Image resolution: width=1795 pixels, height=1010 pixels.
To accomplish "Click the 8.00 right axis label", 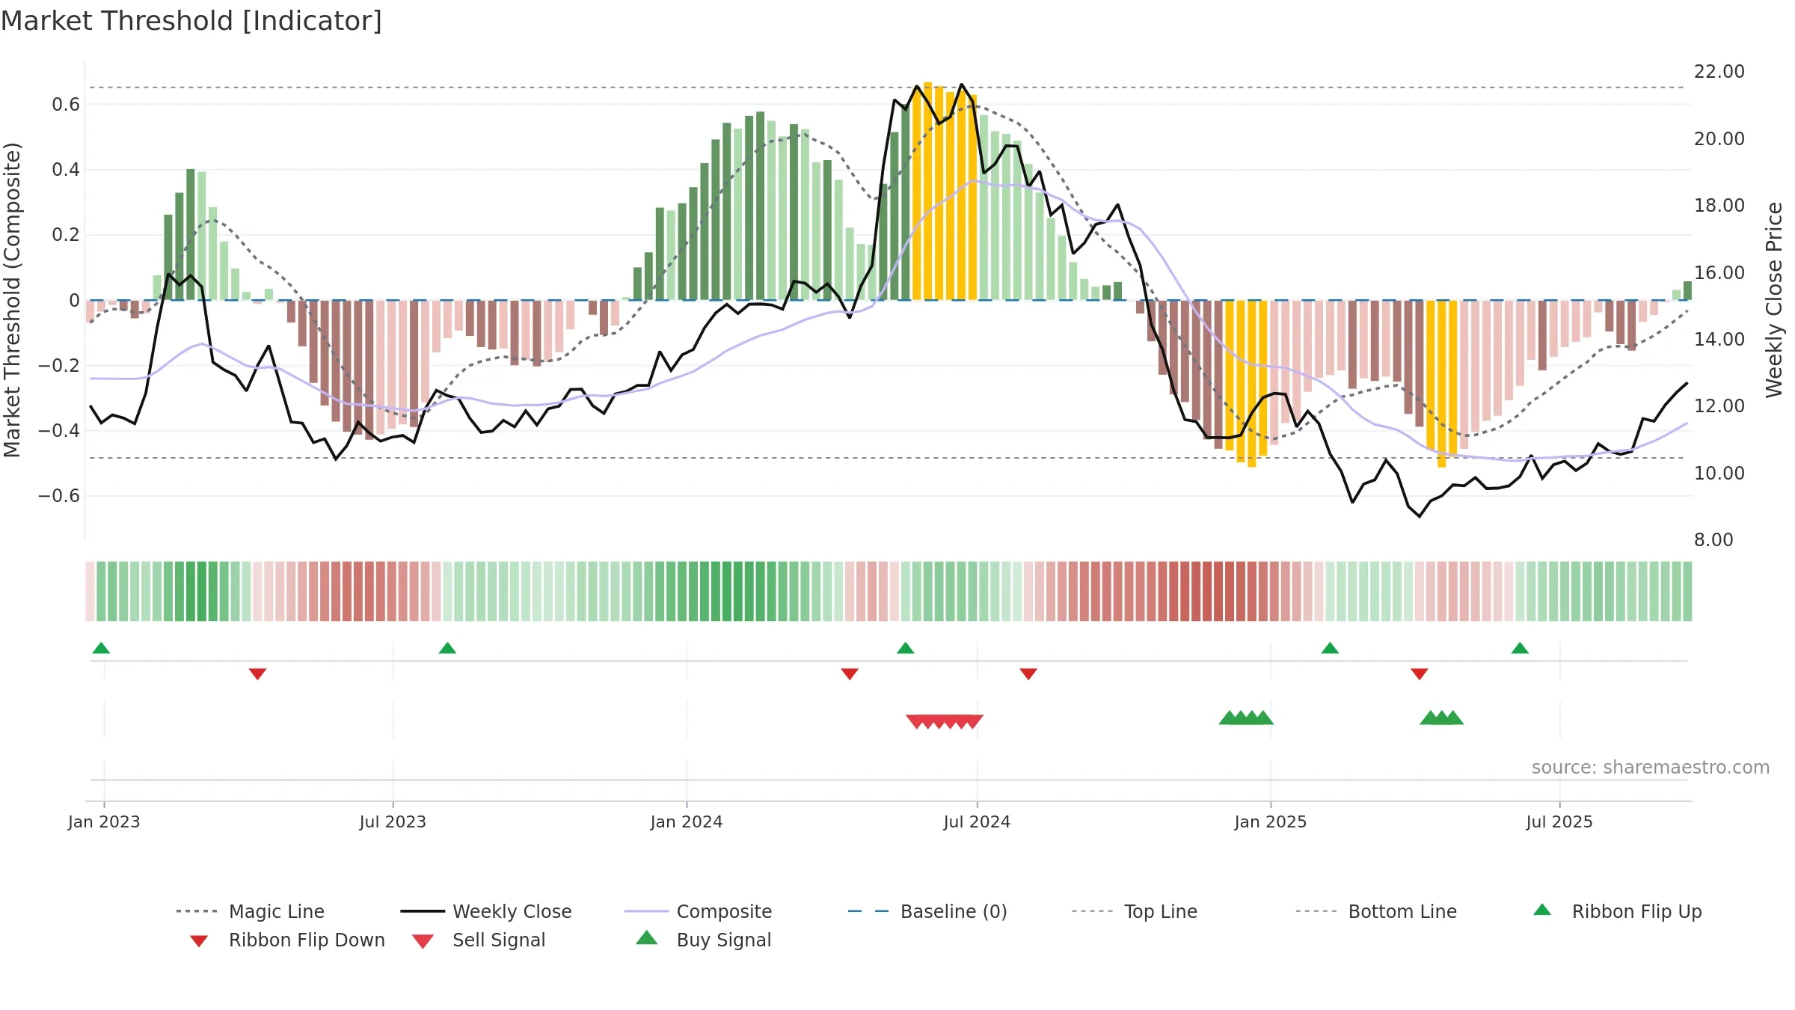I will click(x=1713, y=539).
